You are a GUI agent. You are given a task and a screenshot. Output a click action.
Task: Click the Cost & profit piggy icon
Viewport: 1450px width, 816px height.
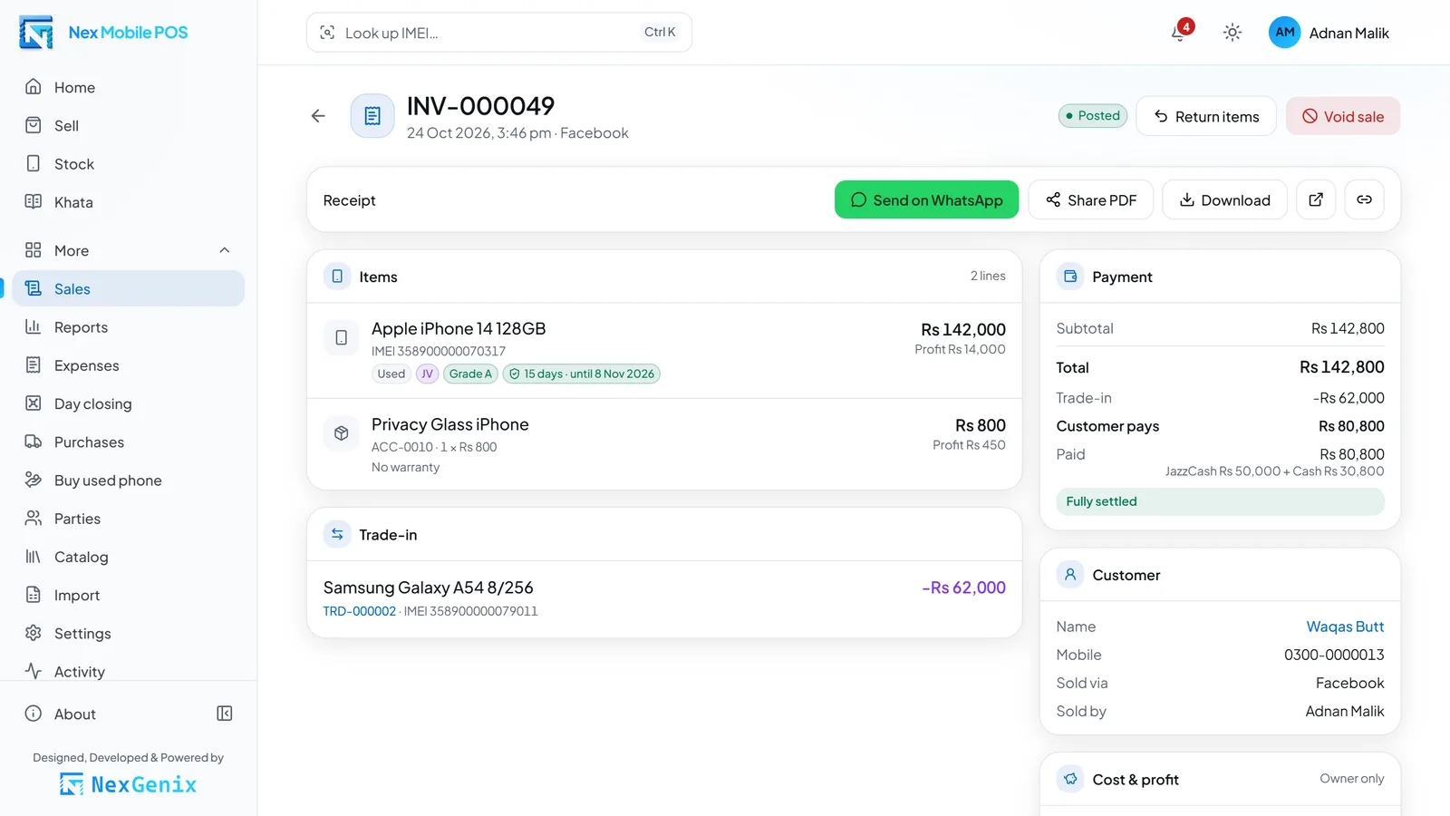[x=1070, y=779]
